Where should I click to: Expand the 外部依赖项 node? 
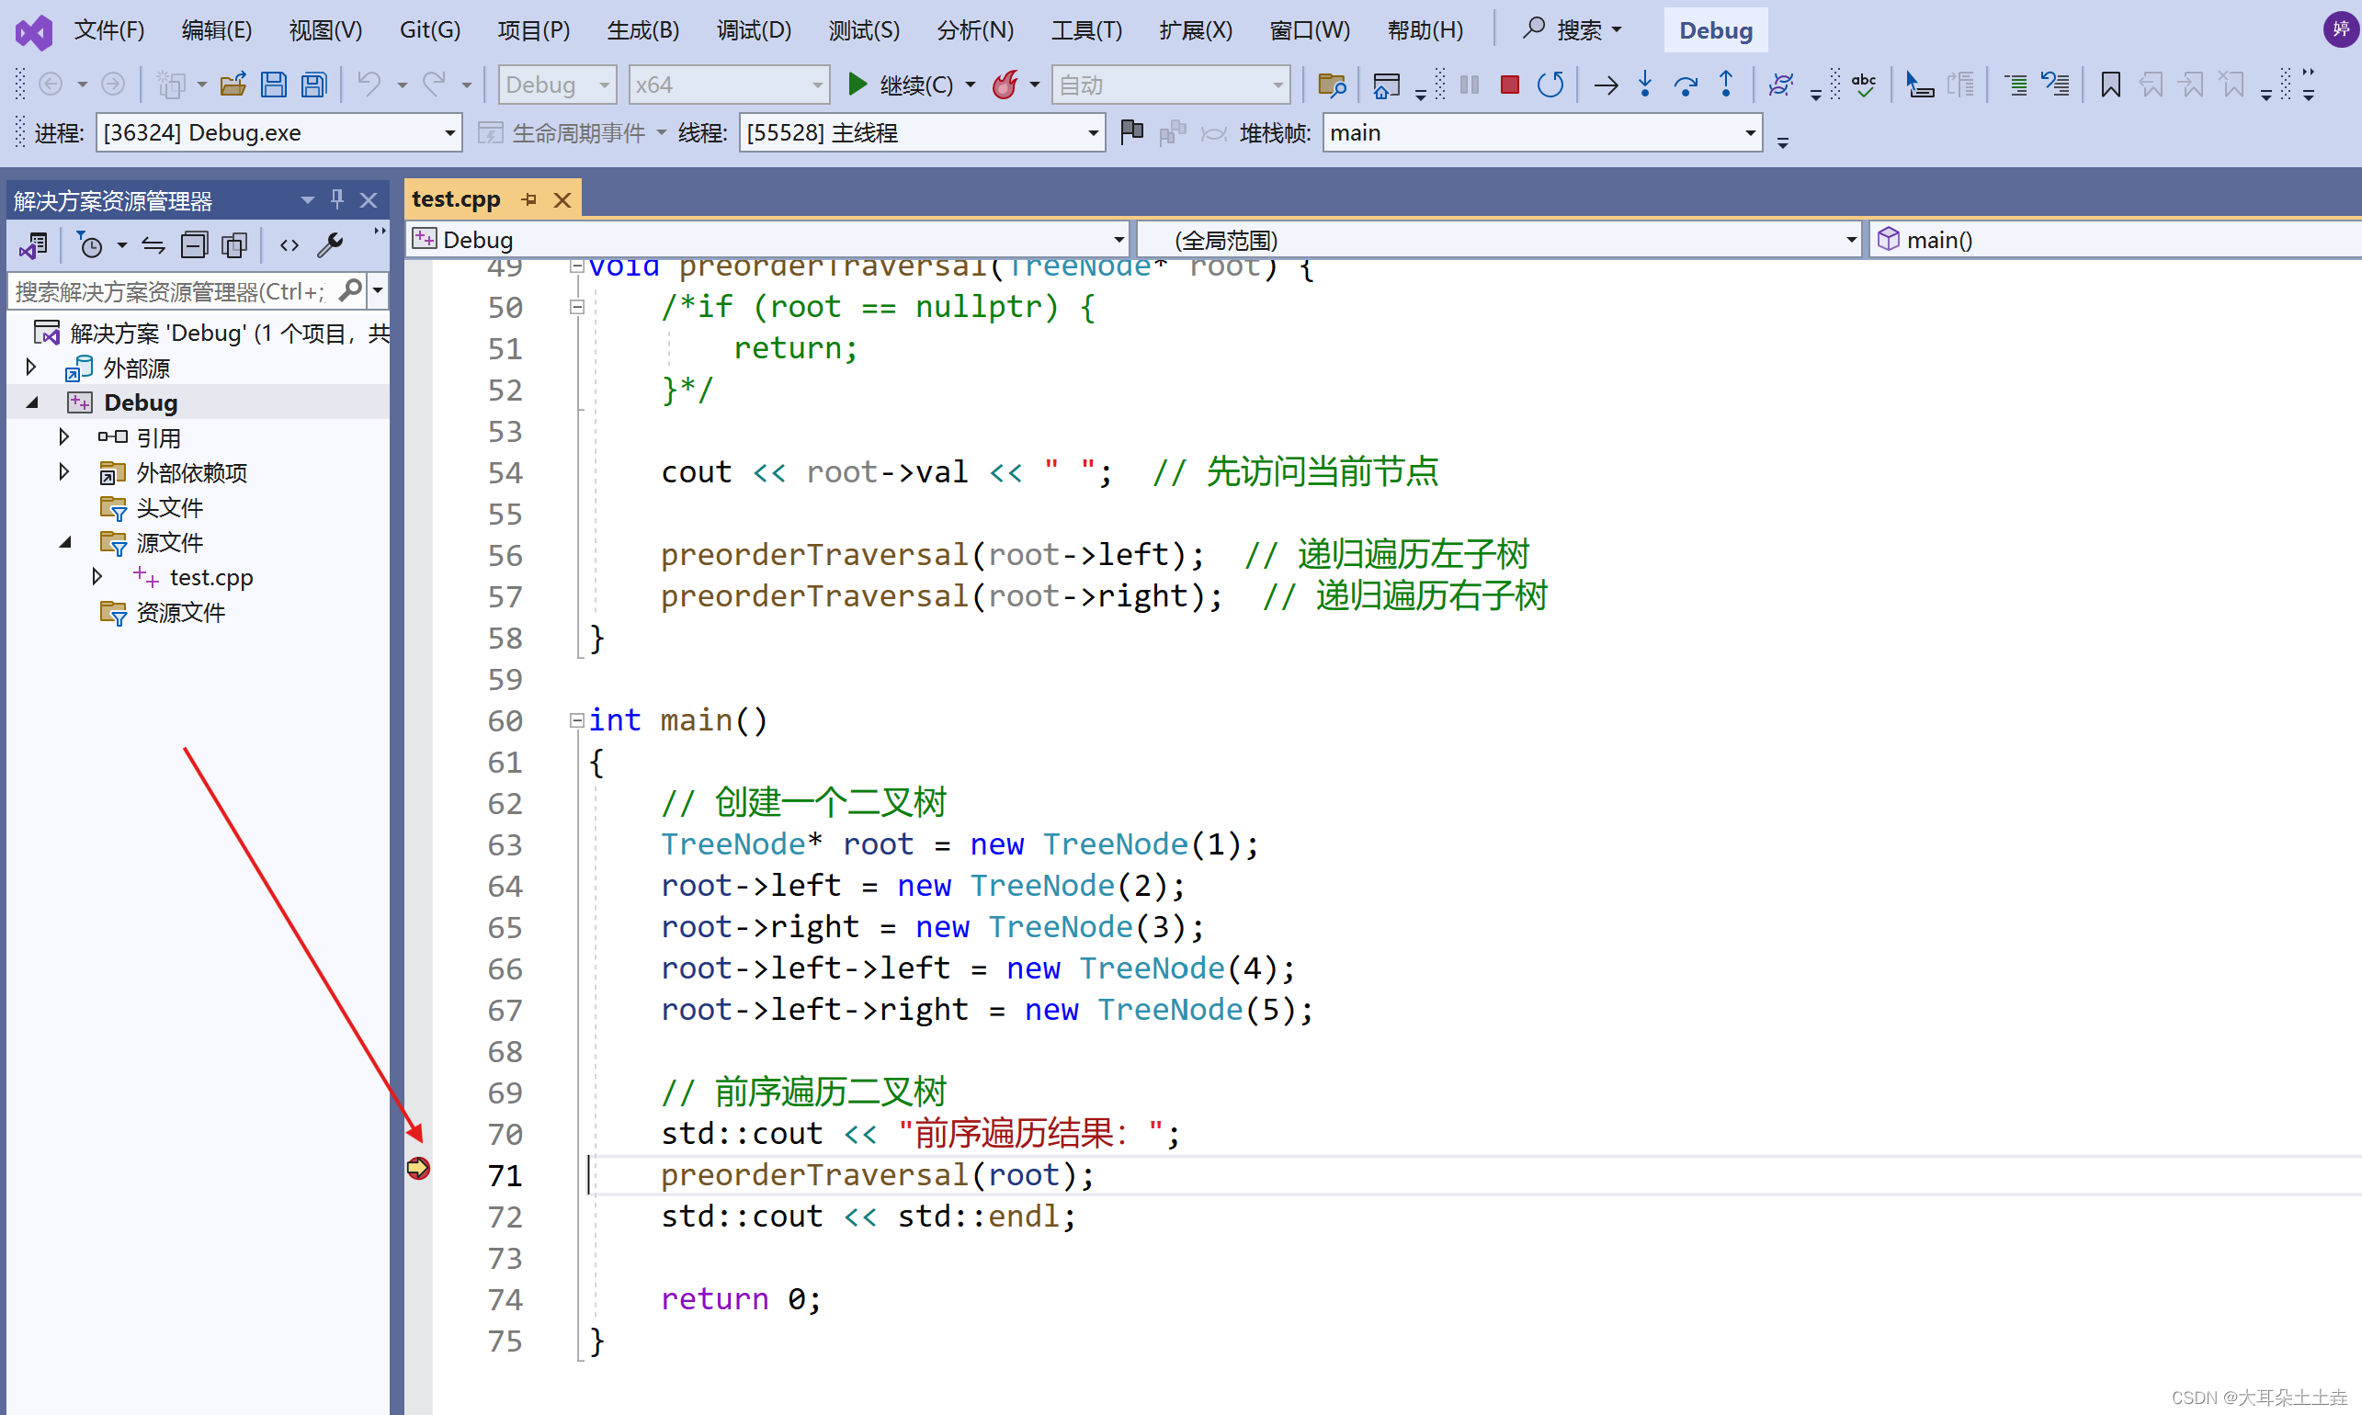64,472
